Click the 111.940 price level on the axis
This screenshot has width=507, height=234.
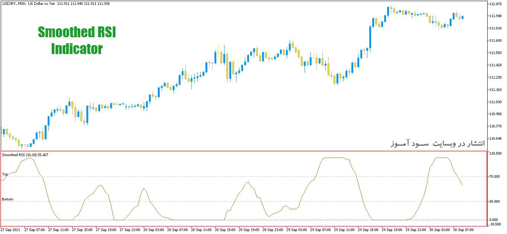496,16
